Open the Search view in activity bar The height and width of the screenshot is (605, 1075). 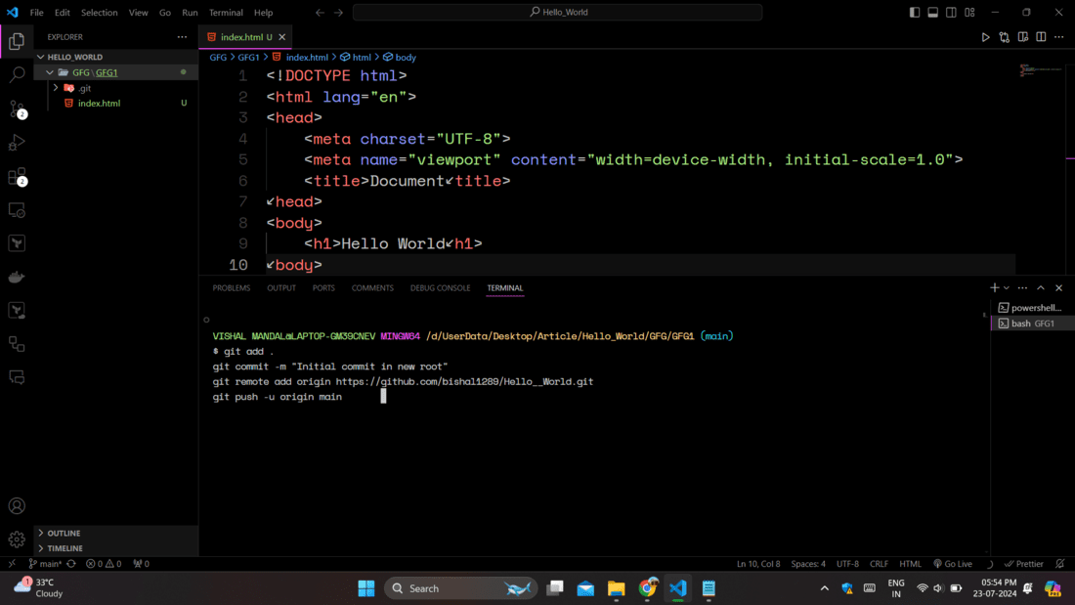[x=17, y=74]
